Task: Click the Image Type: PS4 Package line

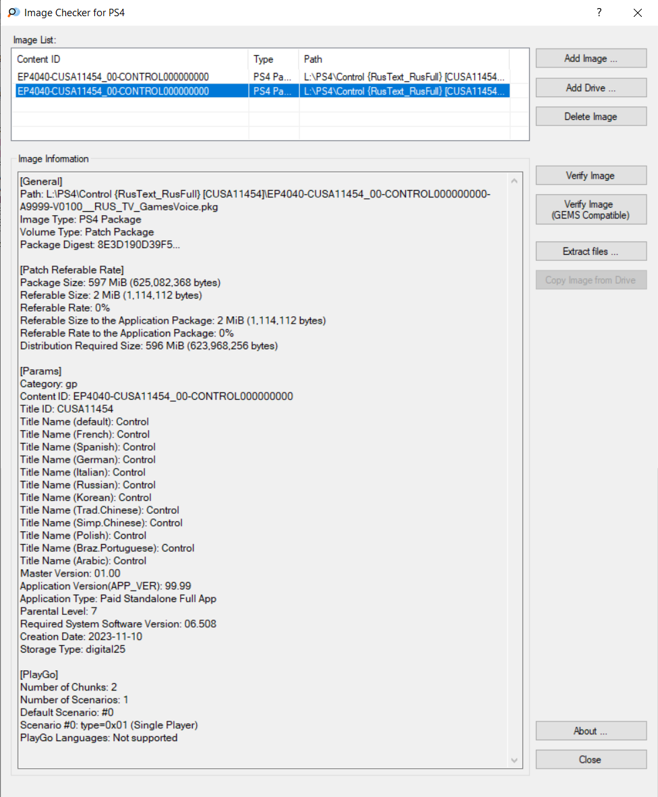Action: 81,220
